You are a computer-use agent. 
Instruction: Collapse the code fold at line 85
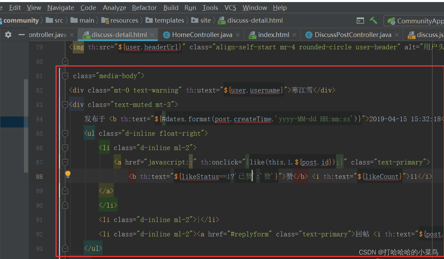[x=65, y=133]
